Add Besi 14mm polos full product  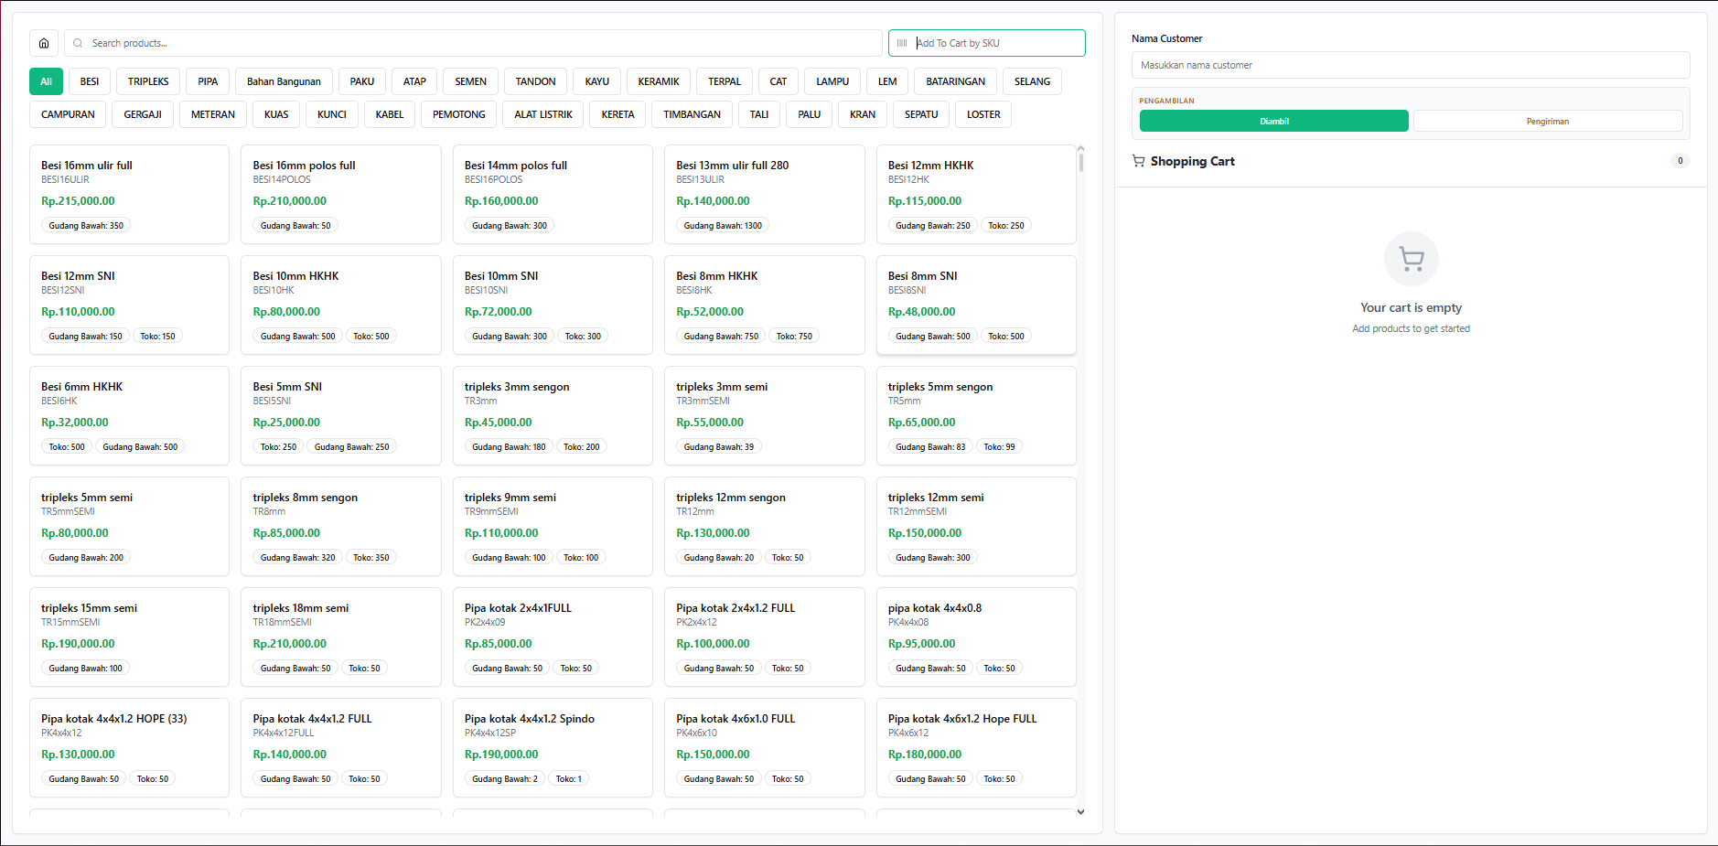point(553,194)
